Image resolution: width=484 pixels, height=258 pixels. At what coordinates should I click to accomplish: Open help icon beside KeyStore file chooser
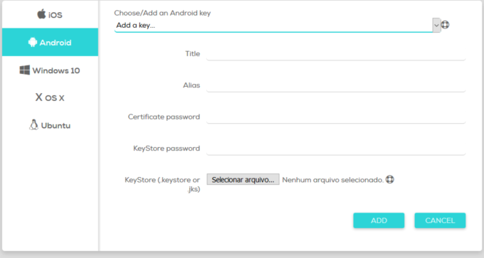click(390, 179)
